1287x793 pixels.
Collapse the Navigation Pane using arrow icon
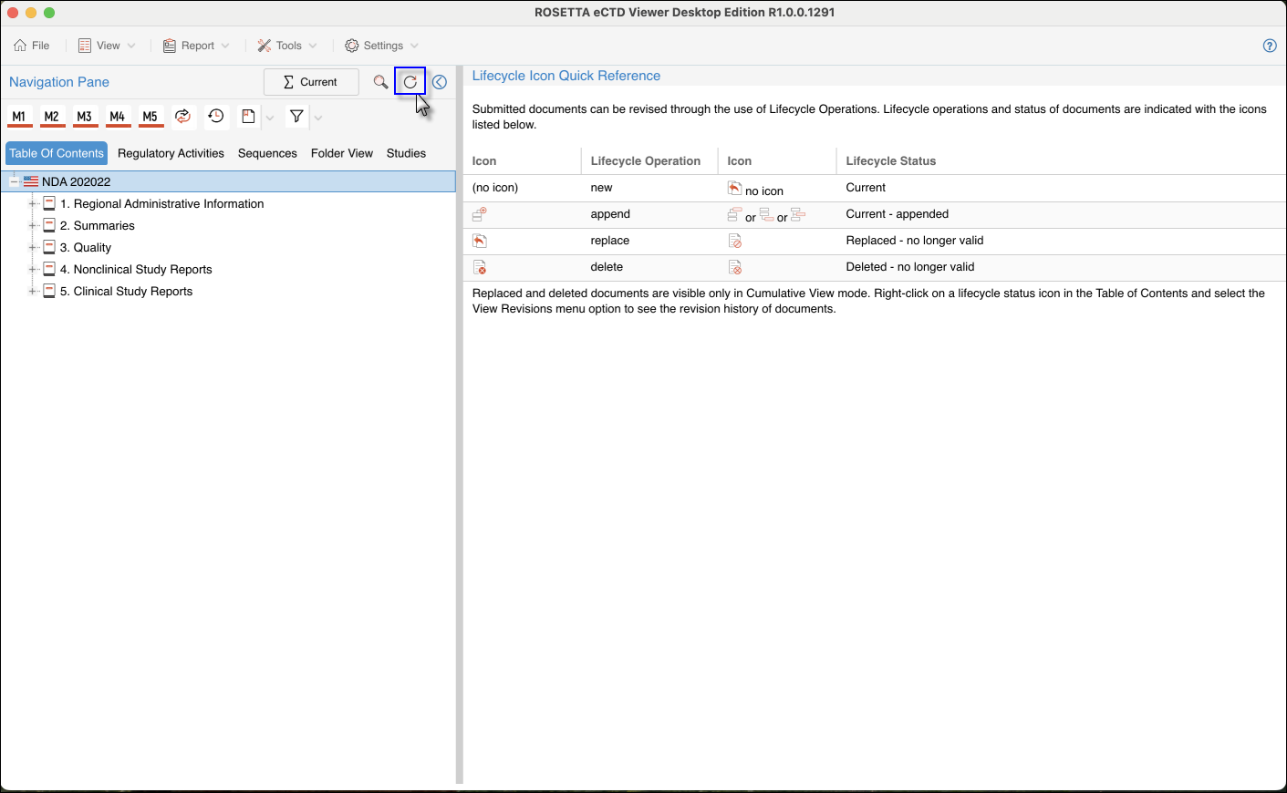point(440,82)
